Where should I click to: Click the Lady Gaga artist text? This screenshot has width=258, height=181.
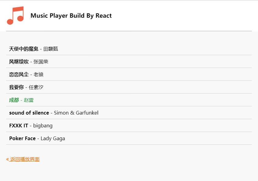(x=53, y=138)
